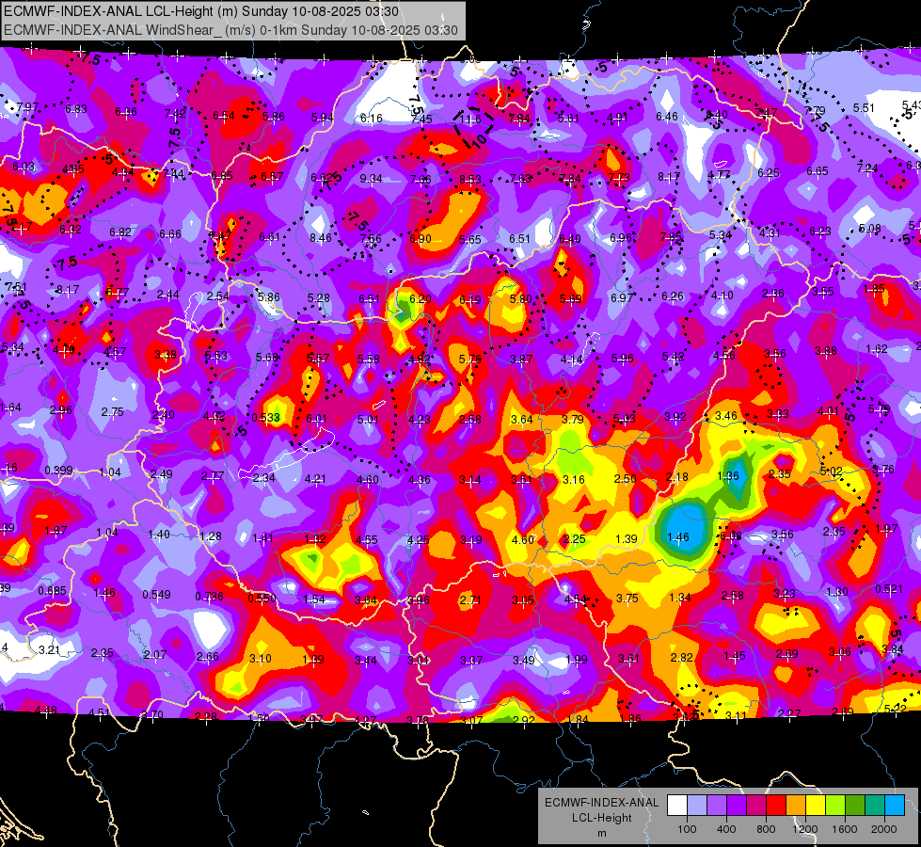Choose the teal legend swatch
Image resolution: width=921 pixels, height=847 pixels.
point(875,806)
